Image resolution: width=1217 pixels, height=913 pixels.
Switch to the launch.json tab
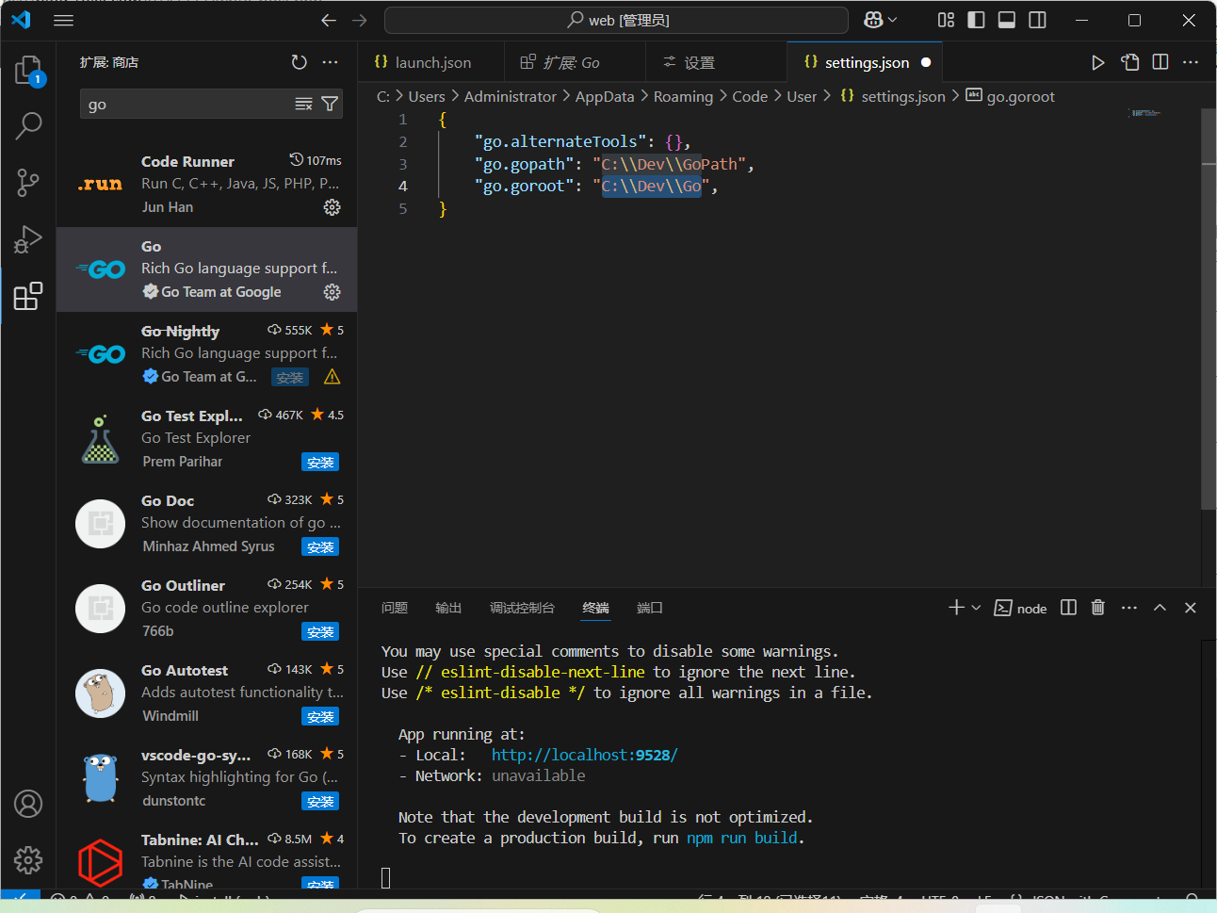click(x=431, y=62)
